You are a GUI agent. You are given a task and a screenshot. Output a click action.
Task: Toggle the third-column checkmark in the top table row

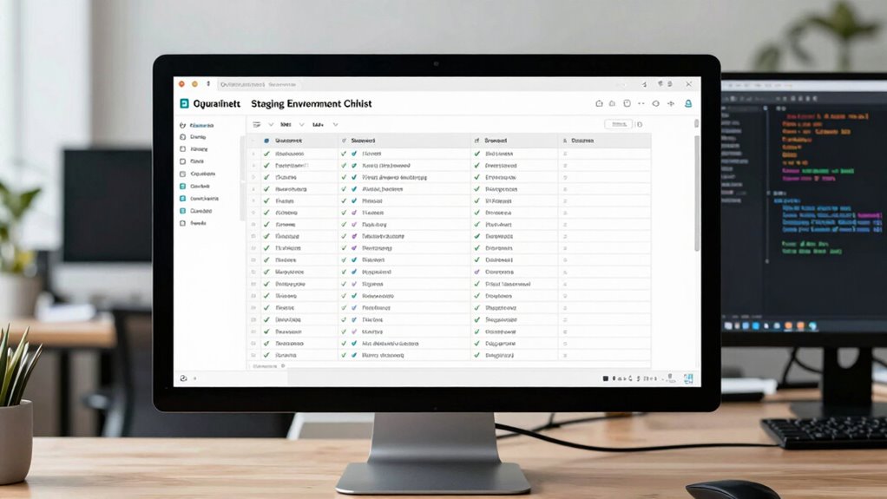point(476,154)
